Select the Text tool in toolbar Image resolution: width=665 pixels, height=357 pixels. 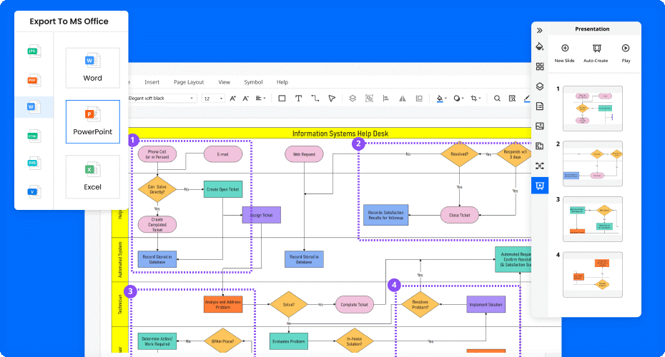click(x=298, y=99)
